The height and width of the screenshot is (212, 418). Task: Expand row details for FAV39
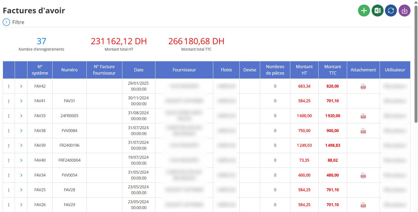(21, 145)
